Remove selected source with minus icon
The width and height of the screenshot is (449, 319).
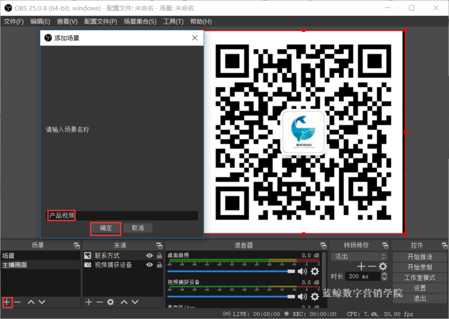[99, 302]
